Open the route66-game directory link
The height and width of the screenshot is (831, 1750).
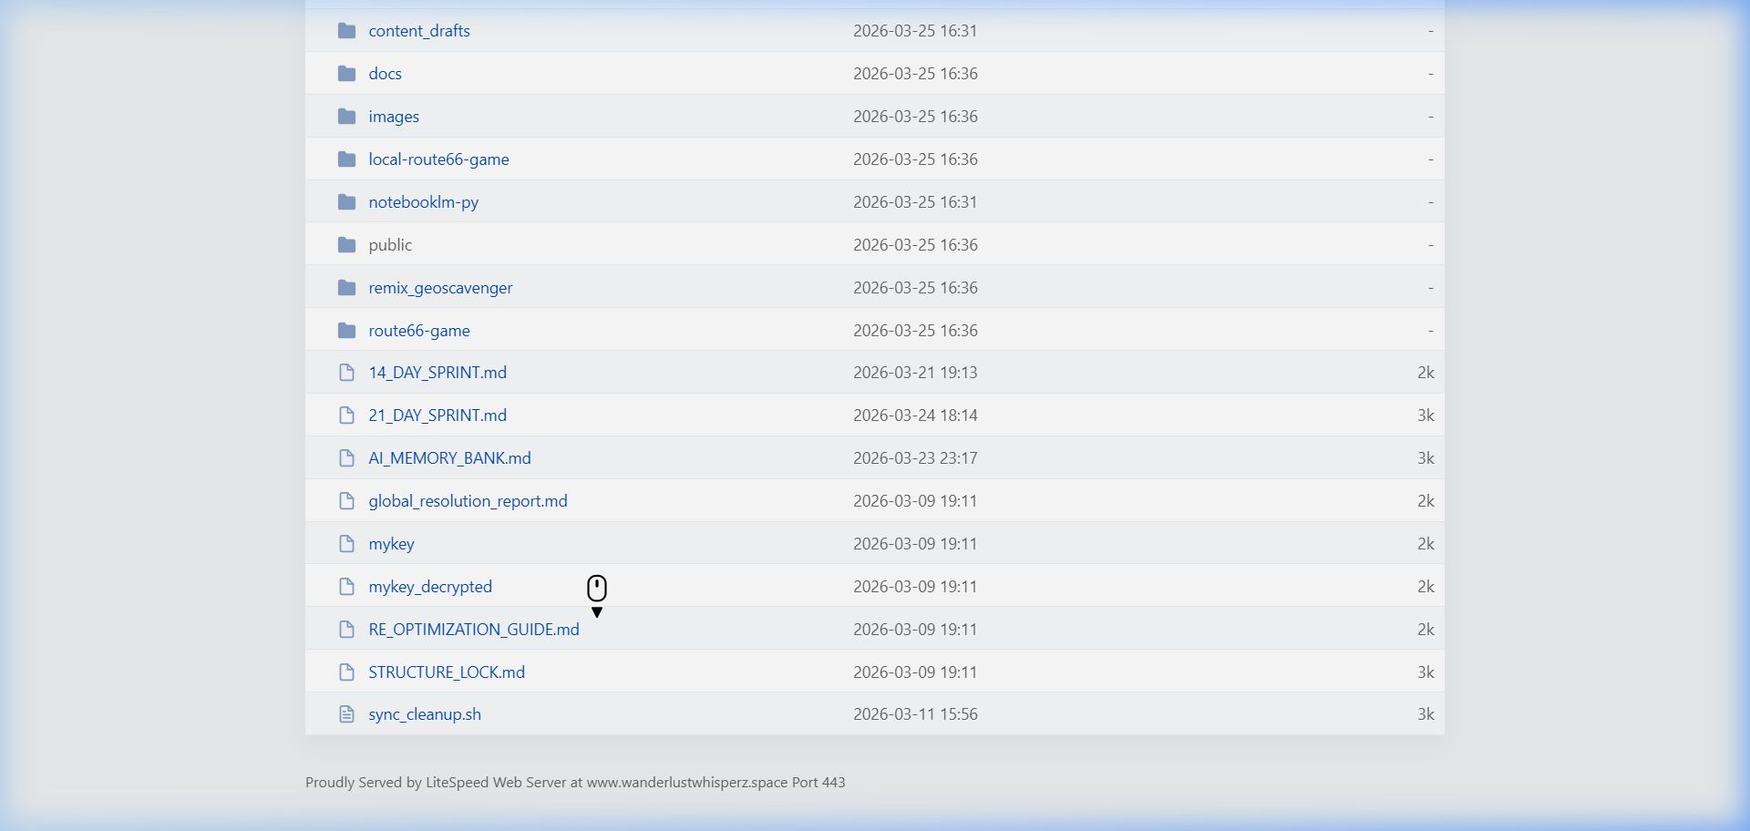pyautogui.click(x=419, y=331)
